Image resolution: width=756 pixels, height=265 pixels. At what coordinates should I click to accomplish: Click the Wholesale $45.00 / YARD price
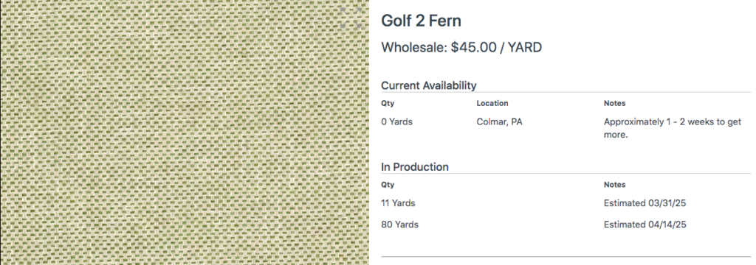click(x=461, y=48)
